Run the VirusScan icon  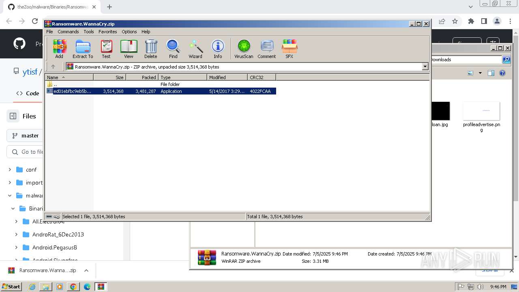click(244, 49)
